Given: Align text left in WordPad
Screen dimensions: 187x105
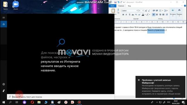Looking at the screenshot, I should (x=154, y=15).
